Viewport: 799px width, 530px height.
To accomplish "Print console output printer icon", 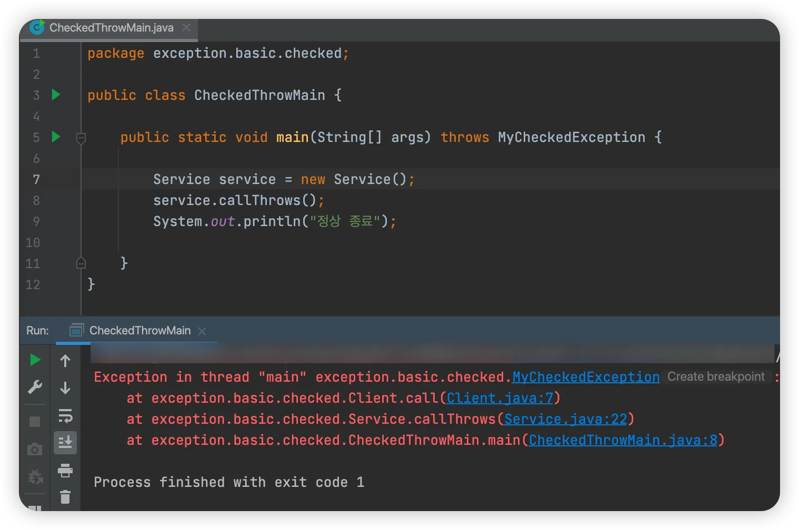I will click(x=65, y=470).
